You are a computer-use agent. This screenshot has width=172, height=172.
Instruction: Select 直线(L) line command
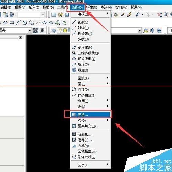(90, 22)
